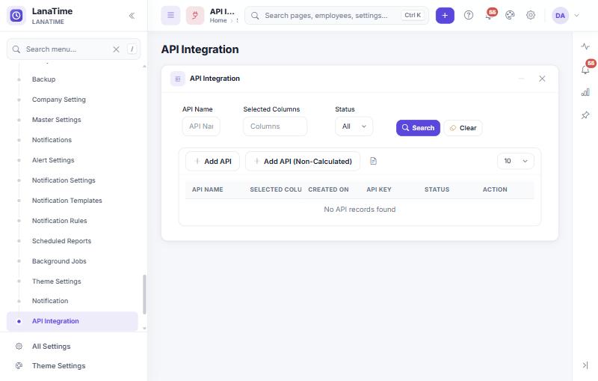Open bar chart icon in right rail

[x=585, y=92]
